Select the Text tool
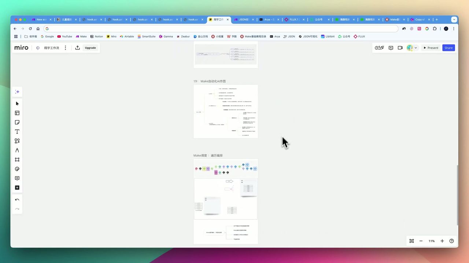The width and height of the screenshot is (469, 263). (x=17, y=131)
